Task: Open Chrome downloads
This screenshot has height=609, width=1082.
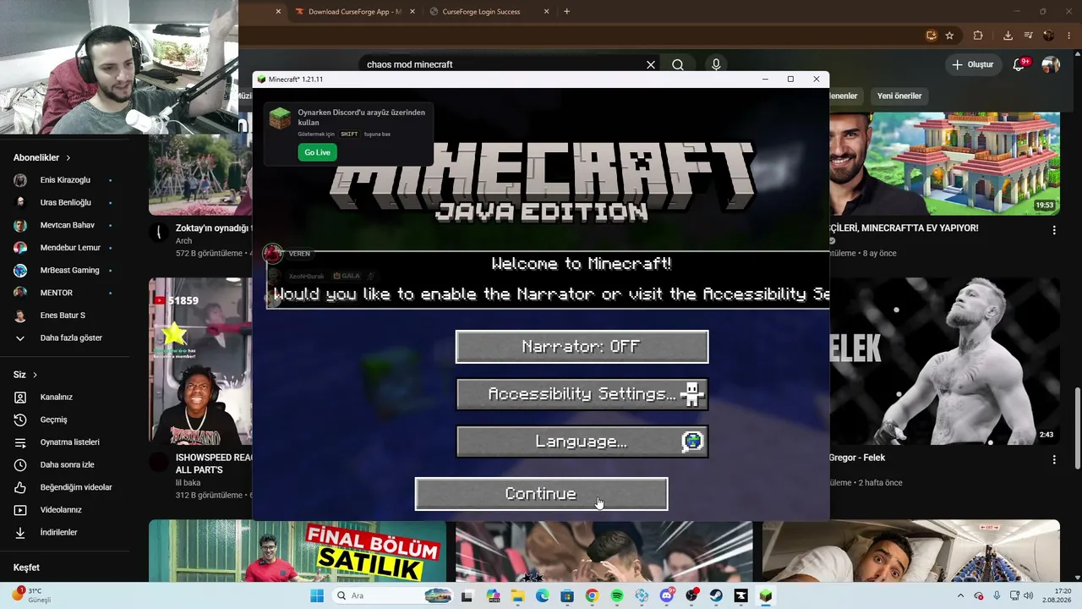Action: 1008,36
